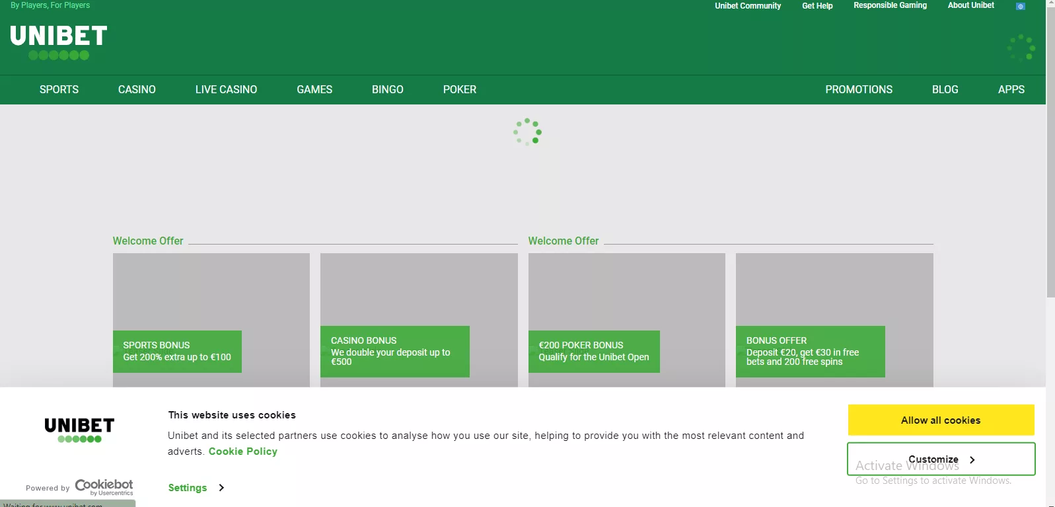Accept with Allow all cookies button
The width and height of the screenshot is (1055, 507).
[x=941, y=420]
